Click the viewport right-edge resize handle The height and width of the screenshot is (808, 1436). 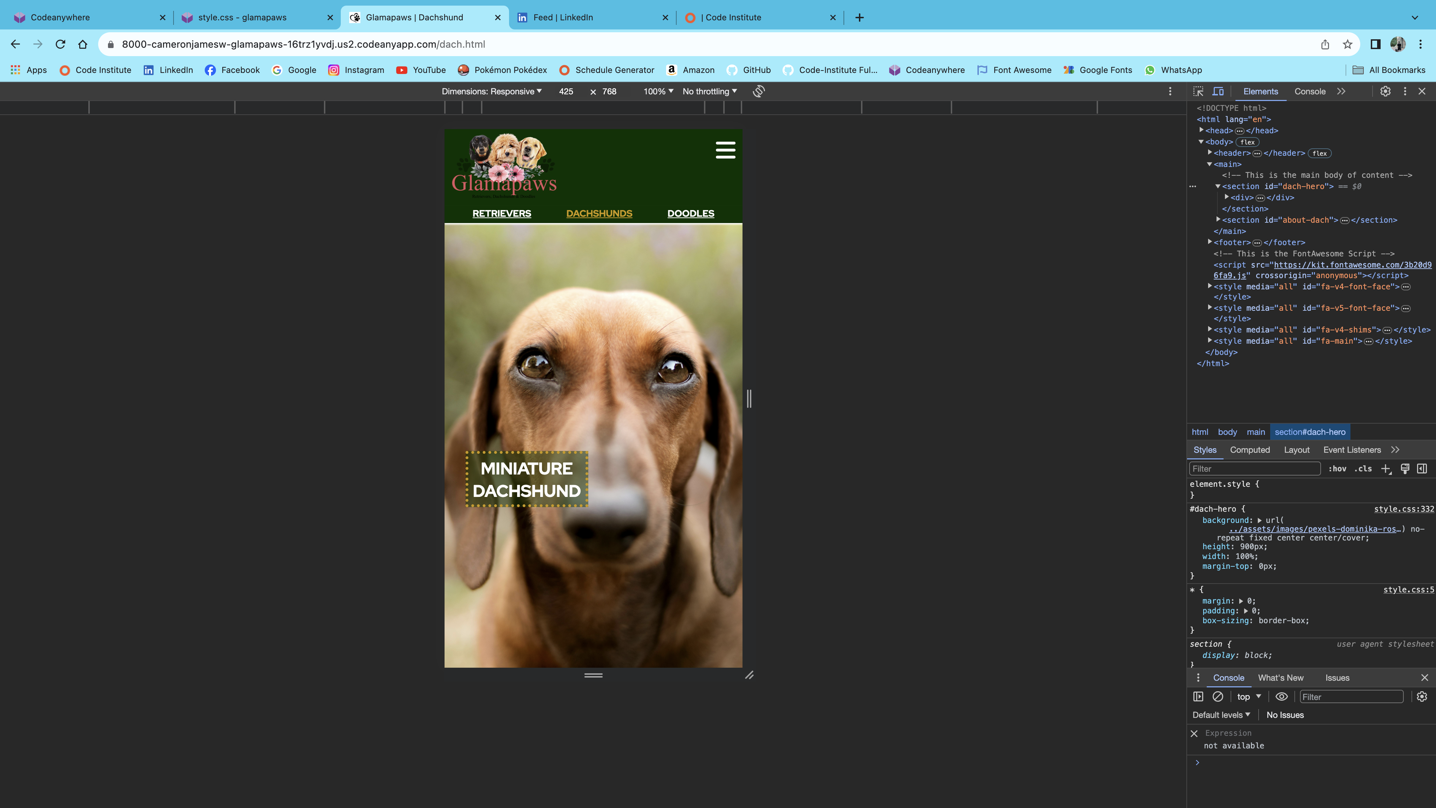749,399
